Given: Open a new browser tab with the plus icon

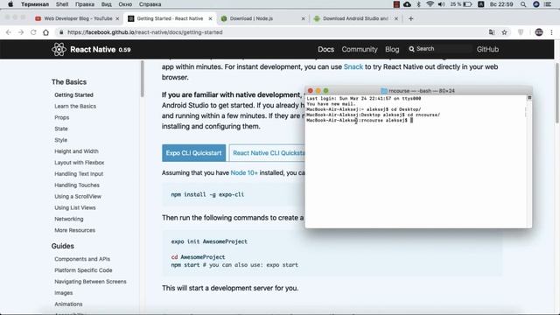Looking at the screenshot, I should point(410,18).
